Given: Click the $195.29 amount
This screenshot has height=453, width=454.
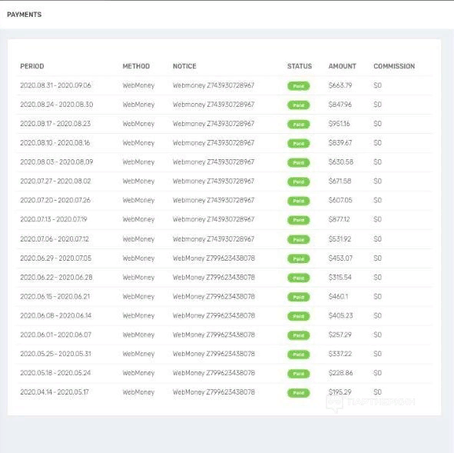Looking at the screenshot, I should coord(340,391).
